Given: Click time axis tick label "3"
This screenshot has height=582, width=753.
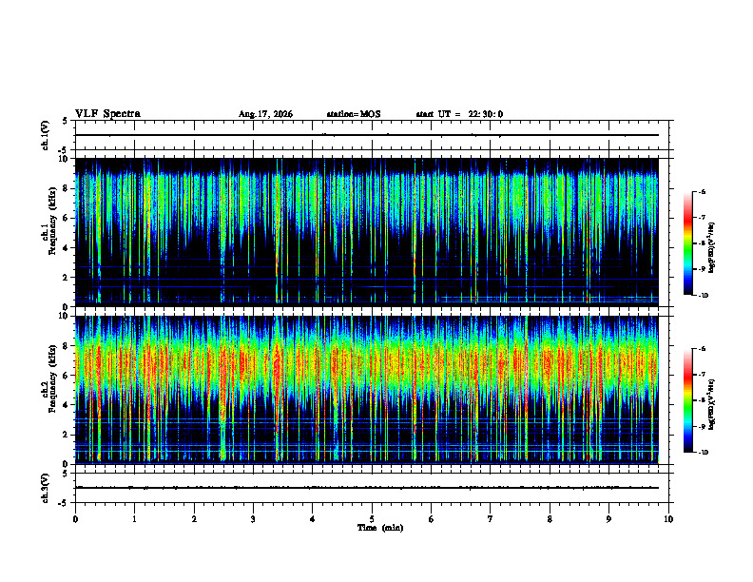Looking at the screenshot, I should tap(253, 519).
